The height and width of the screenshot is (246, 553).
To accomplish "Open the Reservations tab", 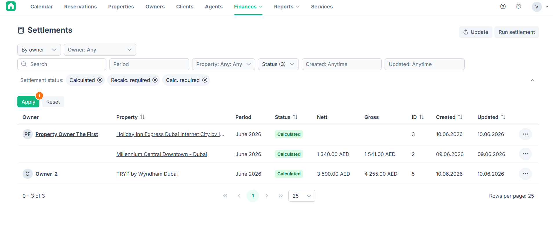I will (x=81, y=7).
